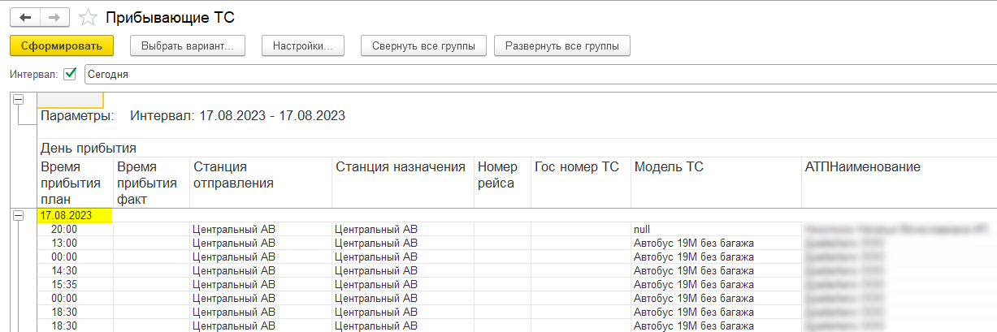
Task: Click the null value in Модель ТС column
Action: pyautogui.click(x=643, y=229)
